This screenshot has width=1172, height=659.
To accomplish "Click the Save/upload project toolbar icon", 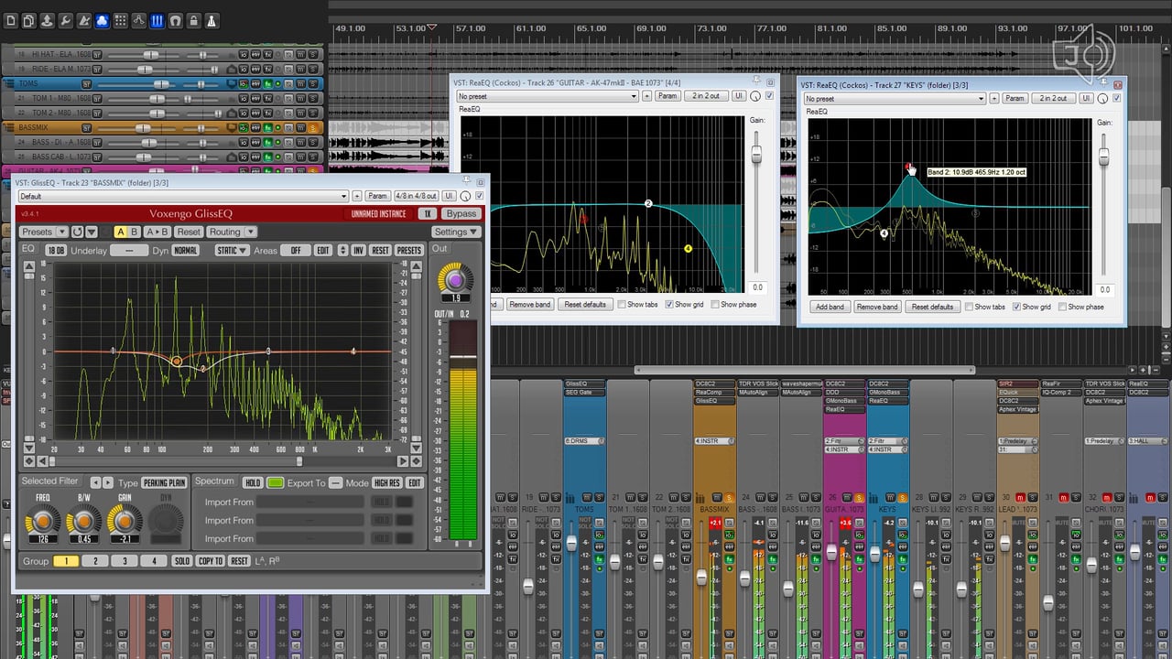I will click(48, 20).
